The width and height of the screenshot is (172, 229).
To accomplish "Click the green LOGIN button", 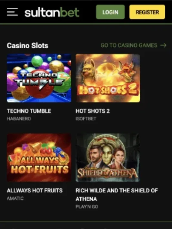I will pos(110,12).
